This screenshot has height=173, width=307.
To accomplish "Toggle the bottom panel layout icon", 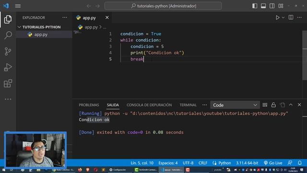I will point(263,6).
